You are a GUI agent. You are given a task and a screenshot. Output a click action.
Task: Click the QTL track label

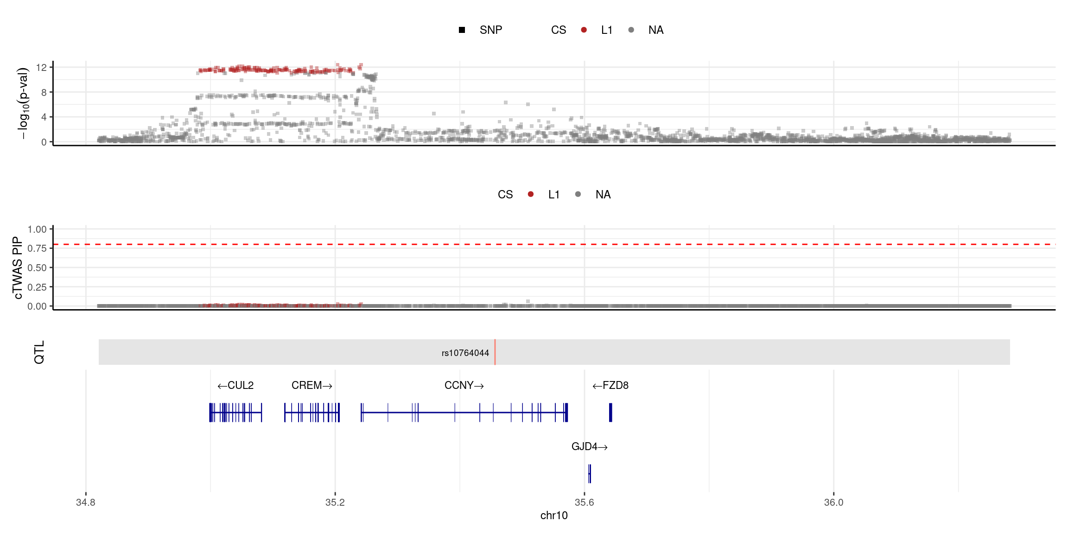pyautogui.click(x=39, y=352)
